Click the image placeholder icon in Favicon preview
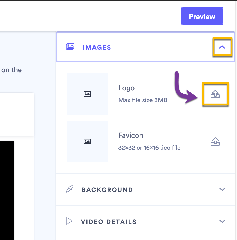The height and width of the screenshot is (240, 237). click(87, 141)
